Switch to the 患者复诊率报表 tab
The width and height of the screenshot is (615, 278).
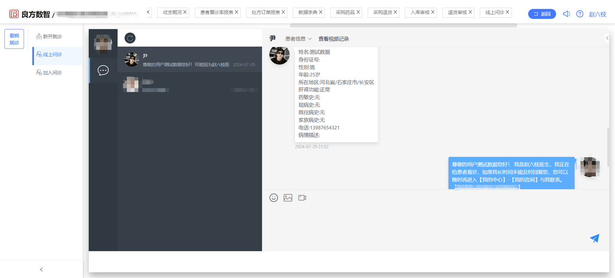[x=217, y=12]
